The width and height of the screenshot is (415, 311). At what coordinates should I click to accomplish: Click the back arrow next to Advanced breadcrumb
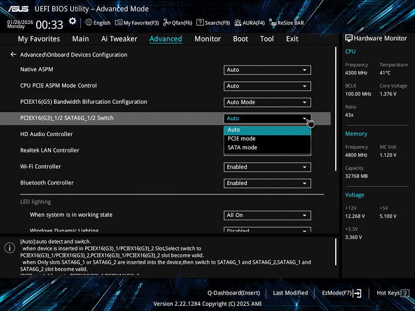pos(13,55)
